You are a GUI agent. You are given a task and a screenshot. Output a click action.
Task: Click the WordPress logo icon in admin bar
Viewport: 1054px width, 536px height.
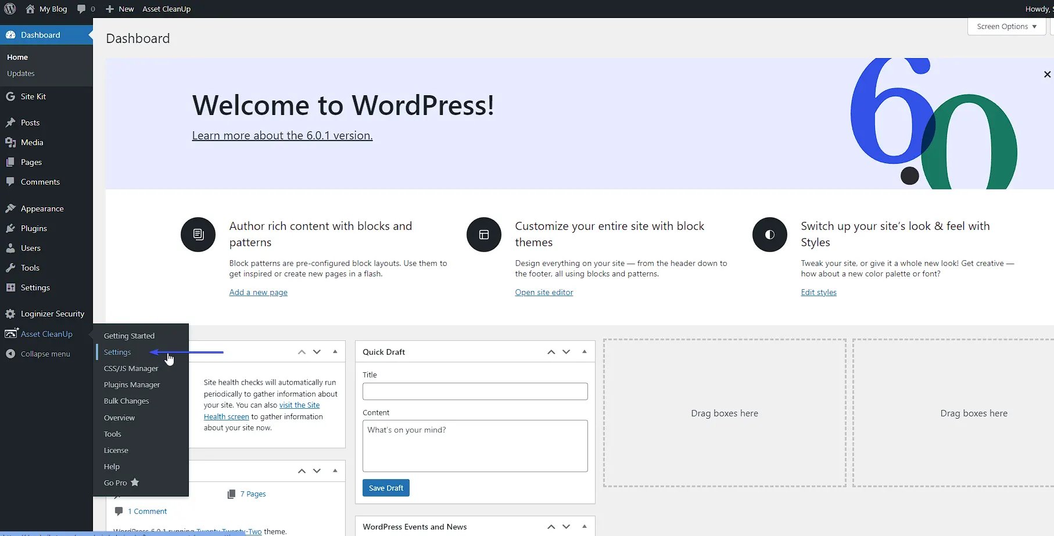(10, 9)
